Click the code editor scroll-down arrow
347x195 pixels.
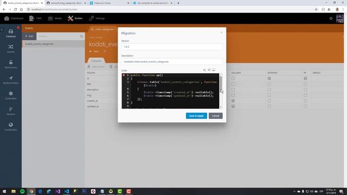coord(221,107)
